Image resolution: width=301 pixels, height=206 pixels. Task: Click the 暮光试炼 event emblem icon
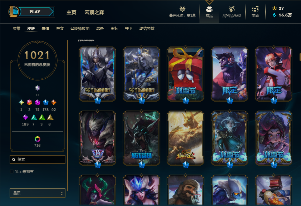pyautogui.click(x=182, y=9)
